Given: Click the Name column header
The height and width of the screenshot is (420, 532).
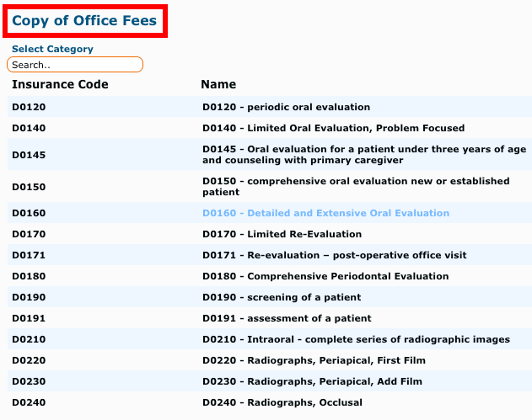Looking at the screenshot, I should tap(218, 84).
